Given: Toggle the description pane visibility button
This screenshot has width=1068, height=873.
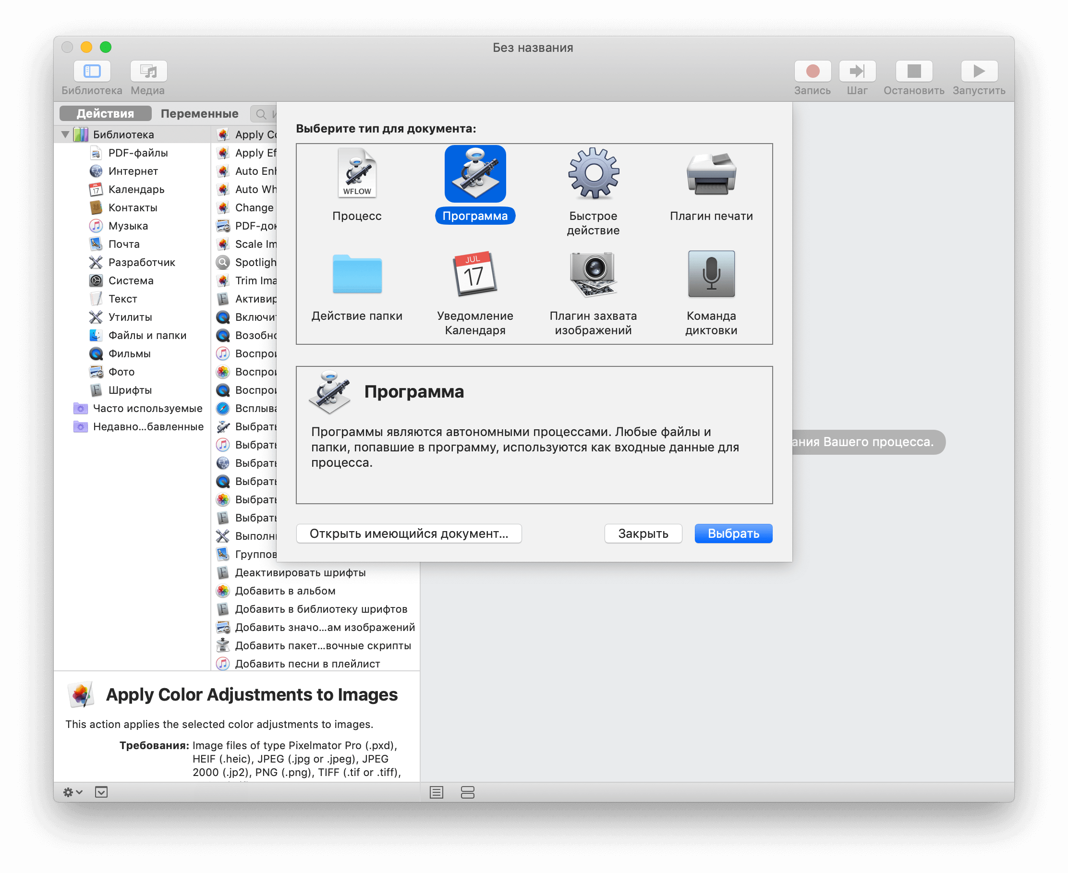Looking at the screenshot, I should click(101, 793).
